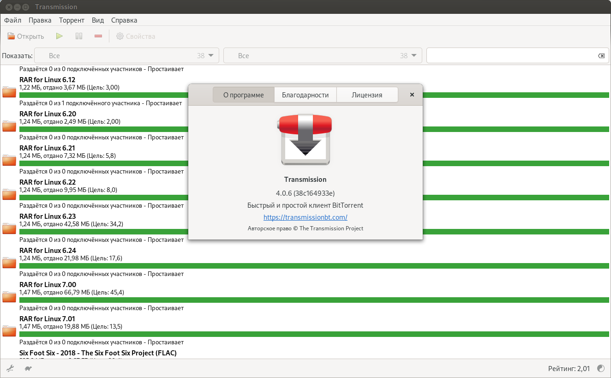Click inside the torrent search field

point(510,55)
